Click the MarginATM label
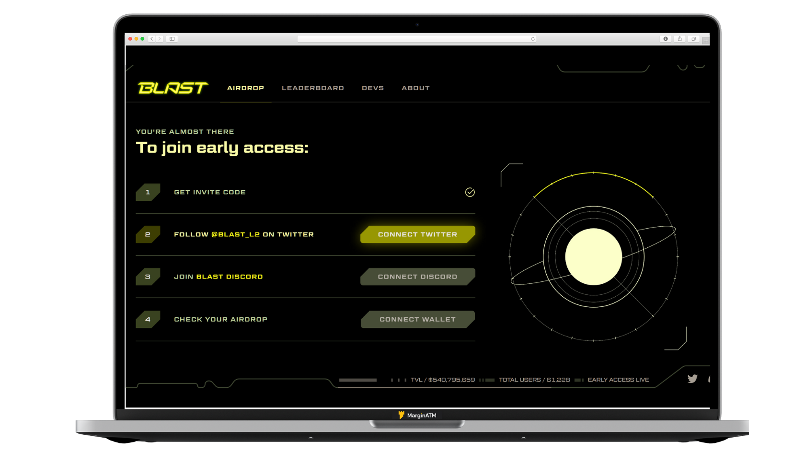The width and height of the screenshot is (805, 453). 417,415
